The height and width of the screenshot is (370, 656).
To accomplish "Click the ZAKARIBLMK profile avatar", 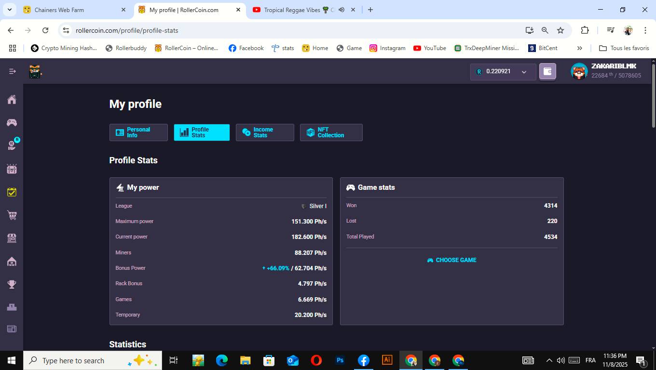I will tap(579, 71).
